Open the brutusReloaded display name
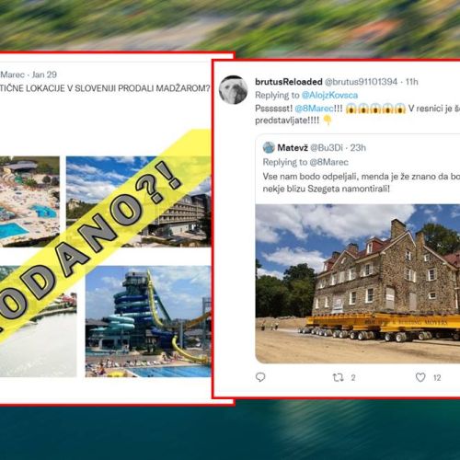The image size is (460, 460). point(289,82)
